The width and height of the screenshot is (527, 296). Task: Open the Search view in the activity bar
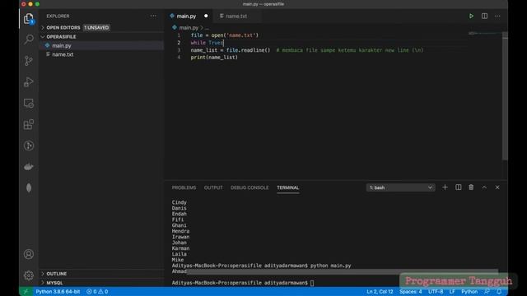pyautogui.click(x=29, y=39)
